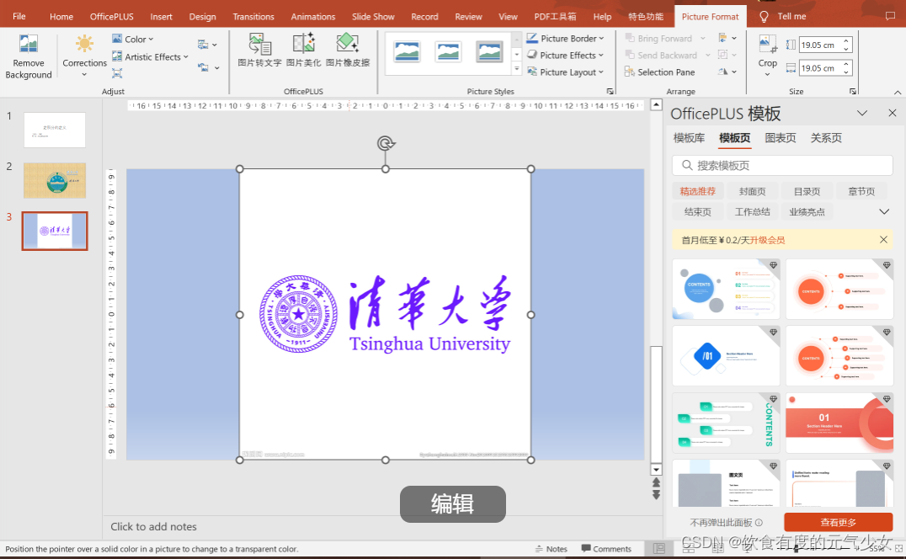
Task: Open the Picture Layout dropdown
Action: [x=565, y=72]
